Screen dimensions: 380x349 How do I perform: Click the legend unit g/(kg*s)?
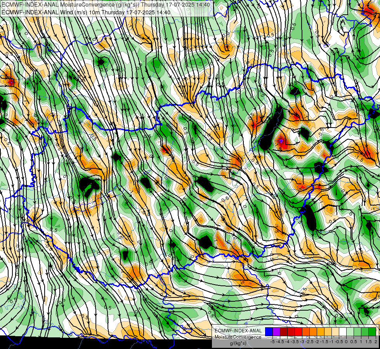[238, 344]
